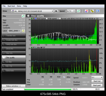Click the PIF total value 8114

click(x=50, y=85)
